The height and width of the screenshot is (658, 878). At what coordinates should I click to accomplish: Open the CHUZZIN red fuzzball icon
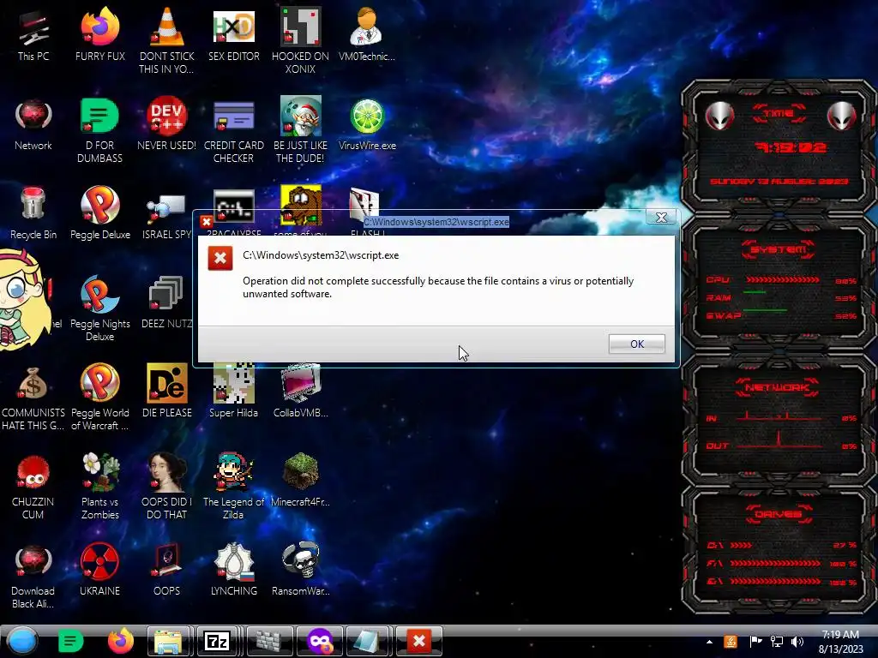pyautogui.click(x=33, y=487)
